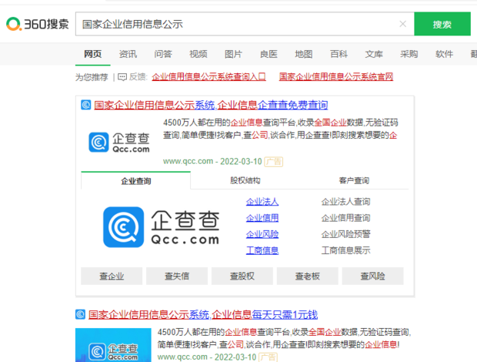Click the large 企查查 Qcc.com banner image
Image resolution: width=477 pixels, height=362 pixels.
[x=162, y=227]
